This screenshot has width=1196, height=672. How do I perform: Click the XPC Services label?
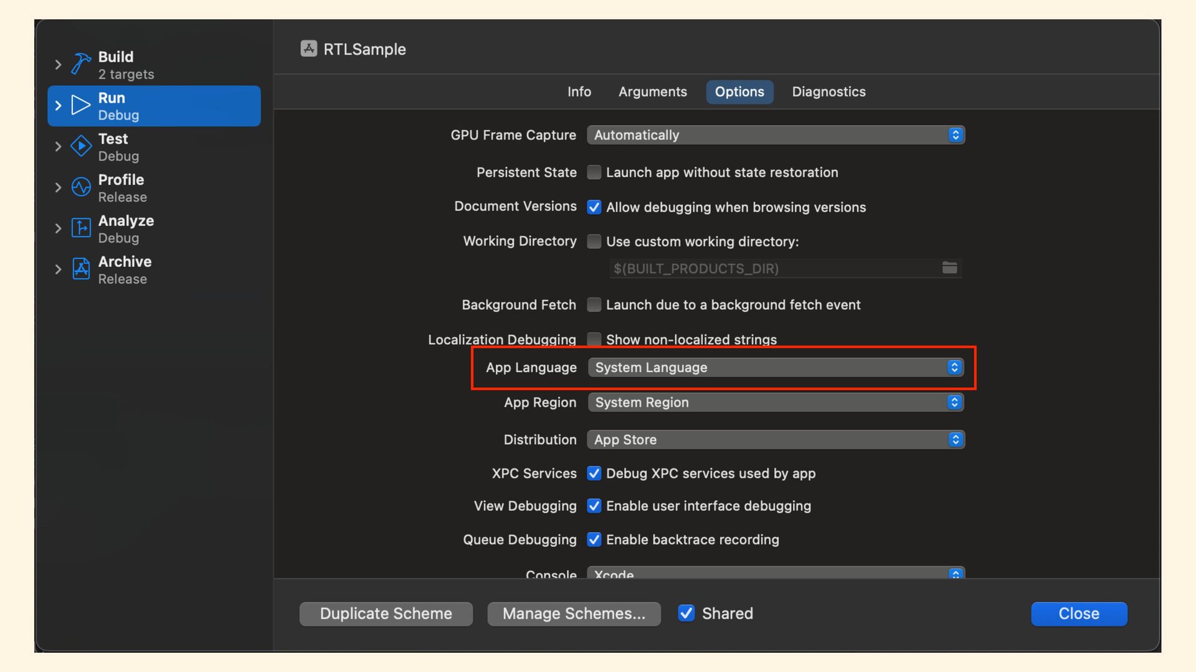coord(534,474)
